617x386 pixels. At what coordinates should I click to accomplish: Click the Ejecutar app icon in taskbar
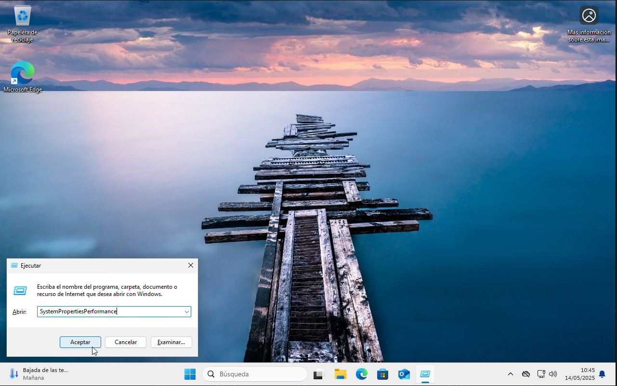(425, 374)
